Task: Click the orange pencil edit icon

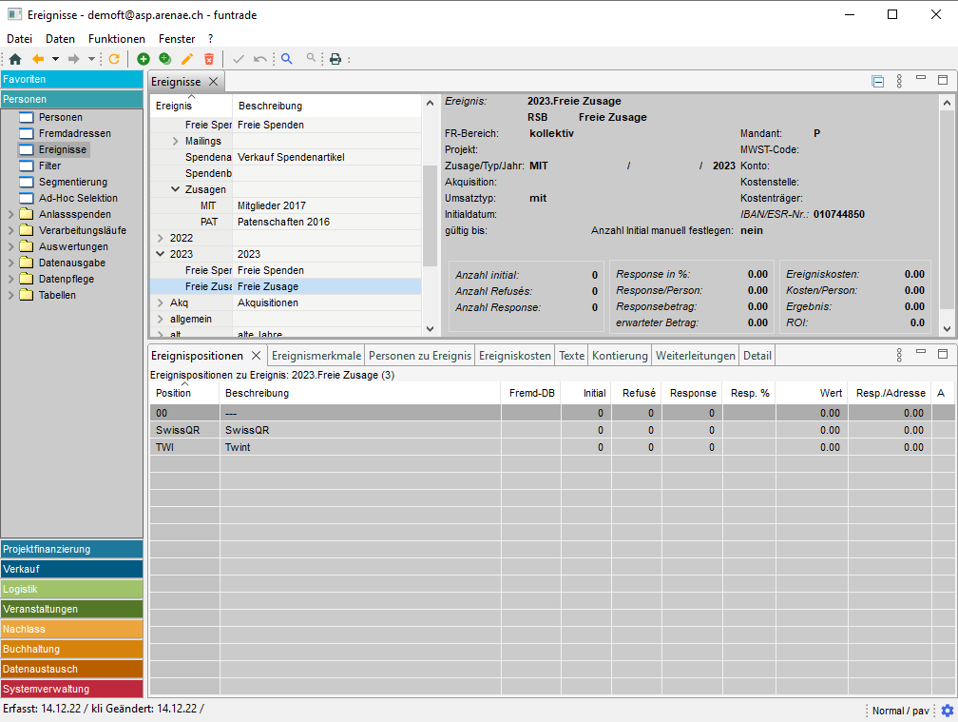Action: (187, 59)
